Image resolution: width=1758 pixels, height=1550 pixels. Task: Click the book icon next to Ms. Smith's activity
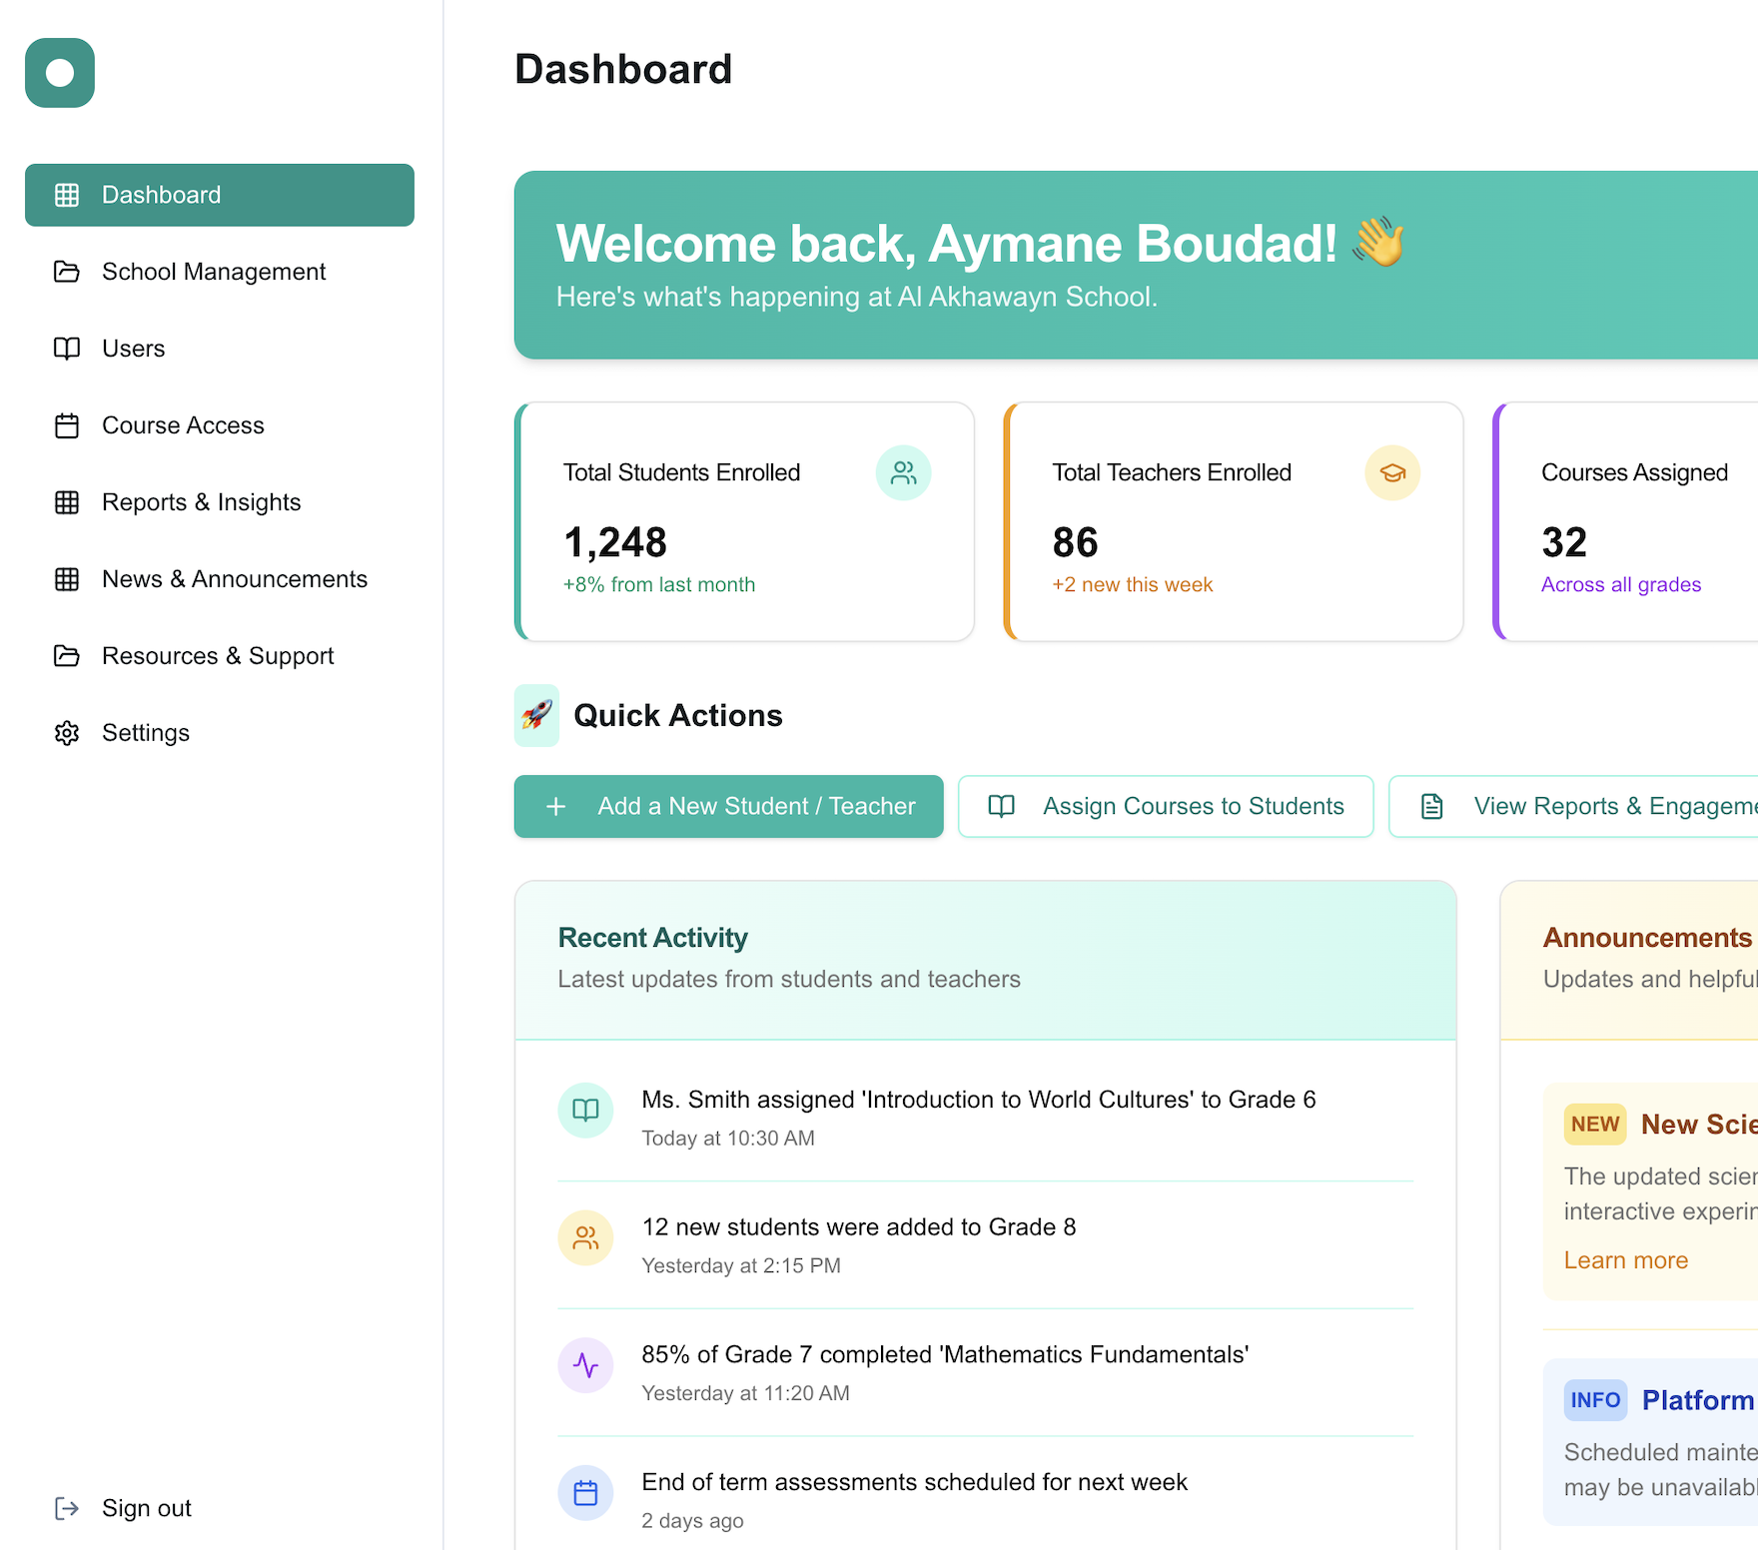585,1110
